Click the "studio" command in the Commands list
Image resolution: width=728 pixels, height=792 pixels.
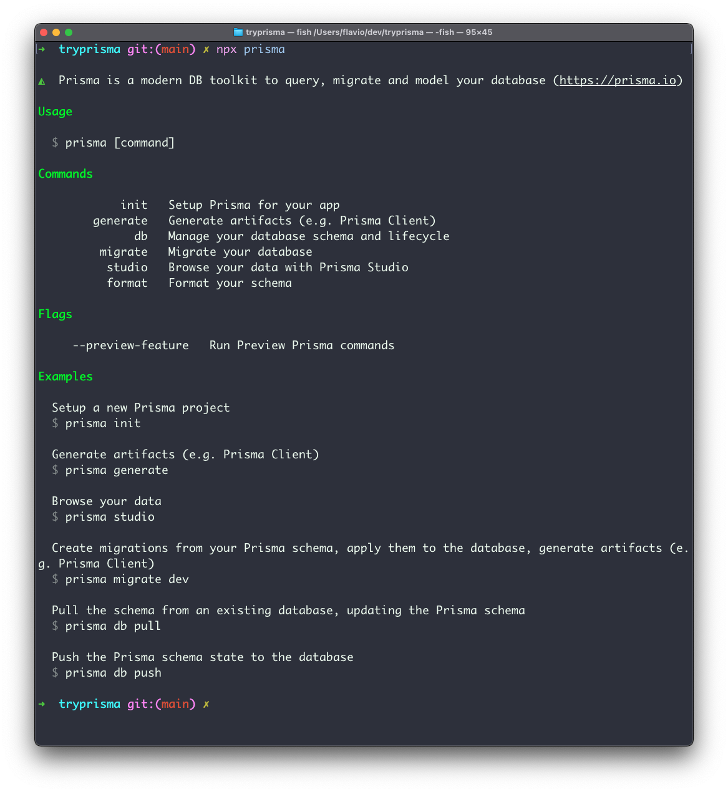127,268
